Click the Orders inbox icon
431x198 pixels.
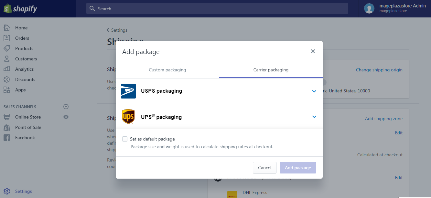7,38
